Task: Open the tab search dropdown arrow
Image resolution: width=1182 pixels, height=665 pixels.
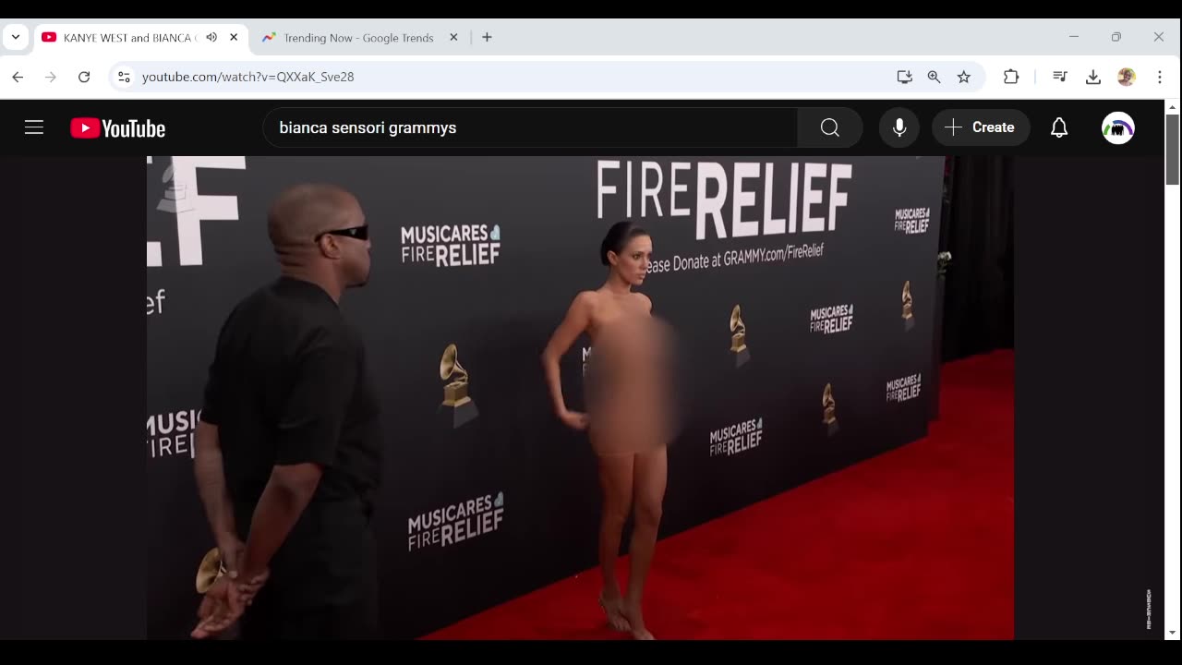Action: point(16,37)
